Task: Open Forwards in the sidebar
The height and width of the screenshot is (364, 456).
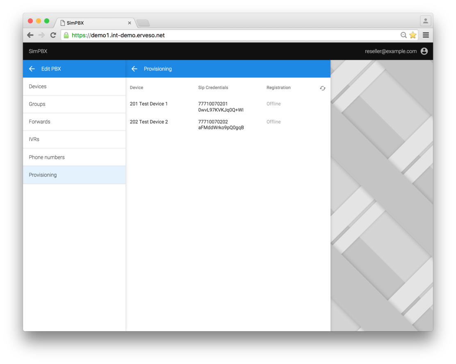Action: pos(74,122)
